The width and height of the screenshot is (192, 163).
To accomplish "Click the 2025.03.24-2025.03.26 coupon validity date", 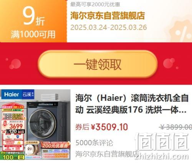I will [x=109, y=27].
